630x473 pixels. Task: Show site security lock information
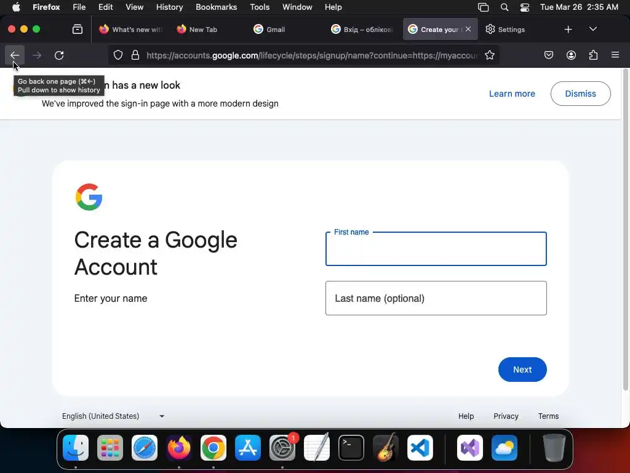135,55
